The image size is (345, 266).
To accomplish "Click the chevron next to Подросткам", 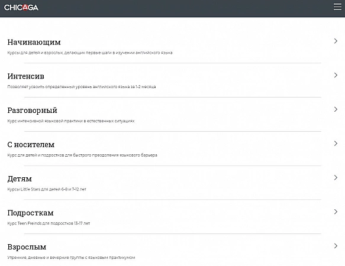I will (x=336, y=212).
